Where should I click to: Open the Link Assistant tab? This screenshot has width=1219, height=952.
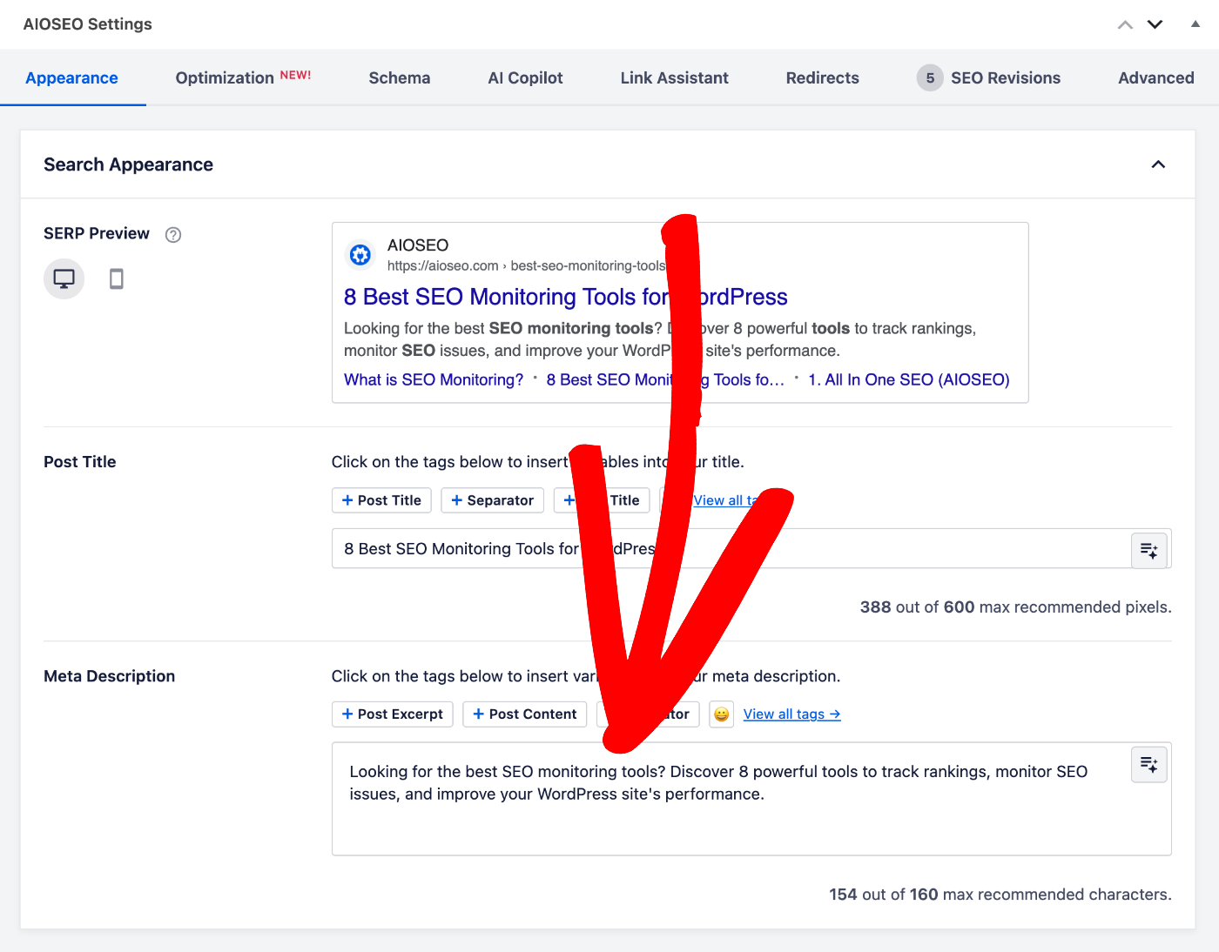pos(675,78)
